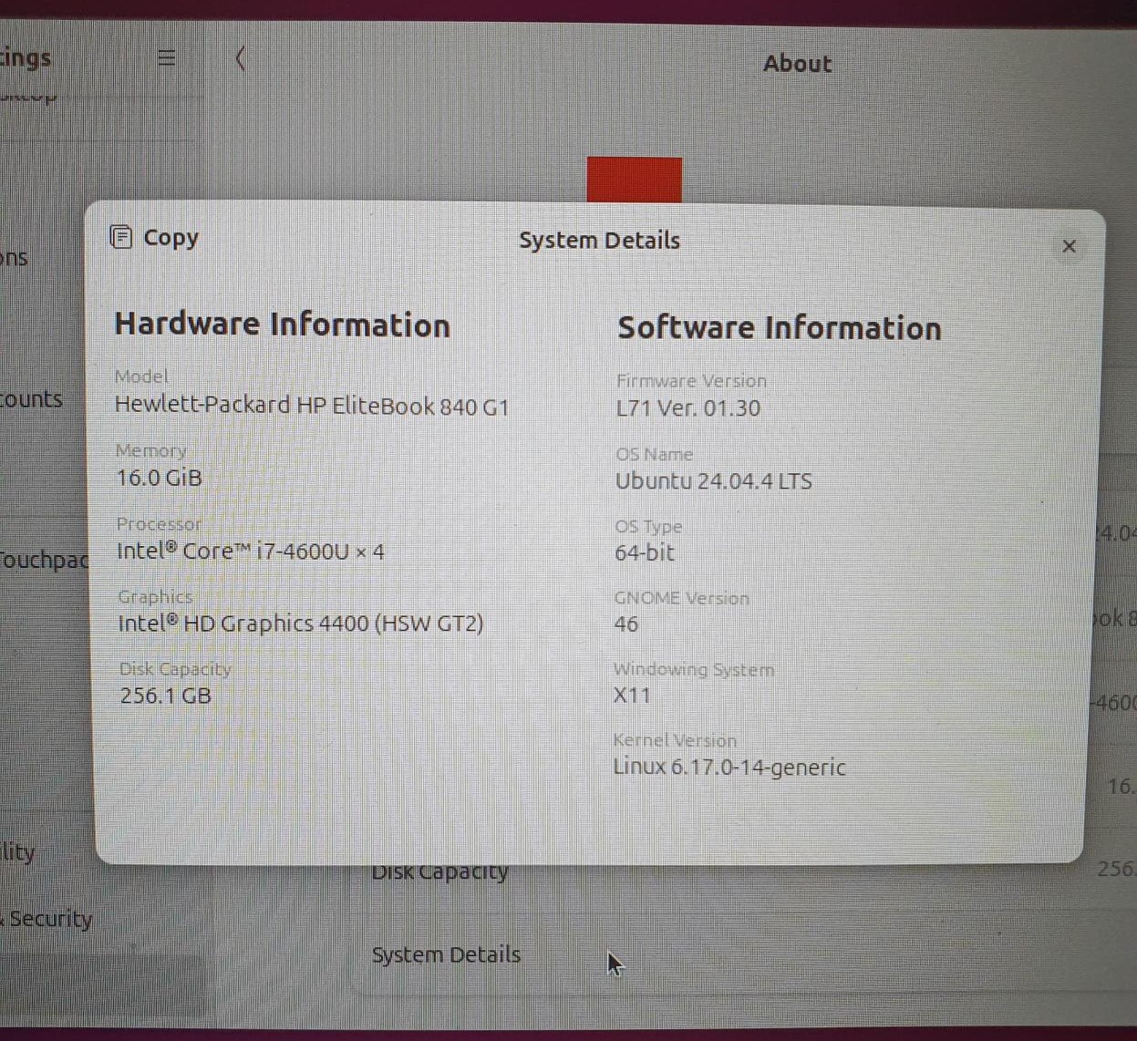Select processor 'Intel Core i7-4600U × 4'

[251, 551]
